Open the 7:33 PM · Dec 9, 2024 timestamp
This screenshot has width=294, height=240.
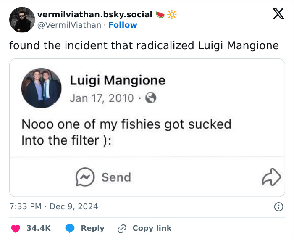pos(54,206)
